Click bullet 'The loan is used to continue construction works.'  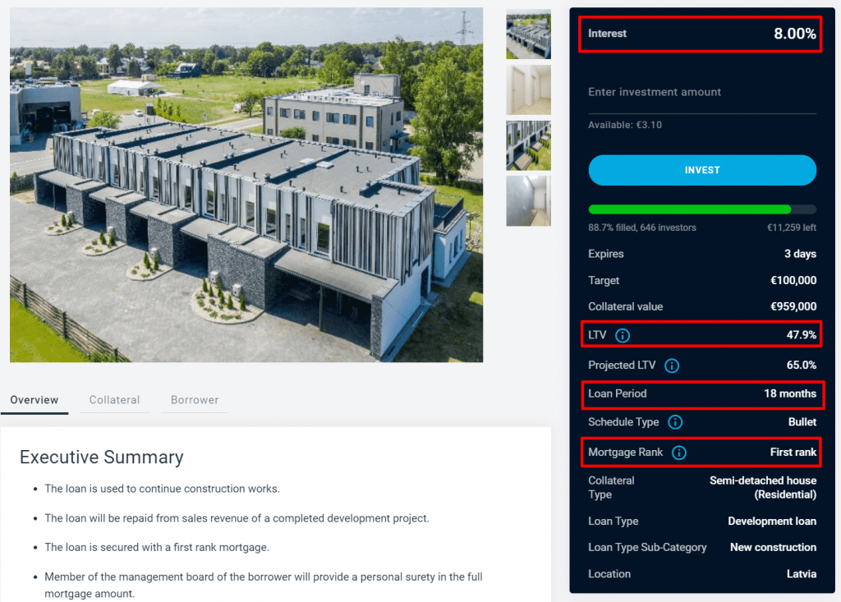[x=162, y=489]
